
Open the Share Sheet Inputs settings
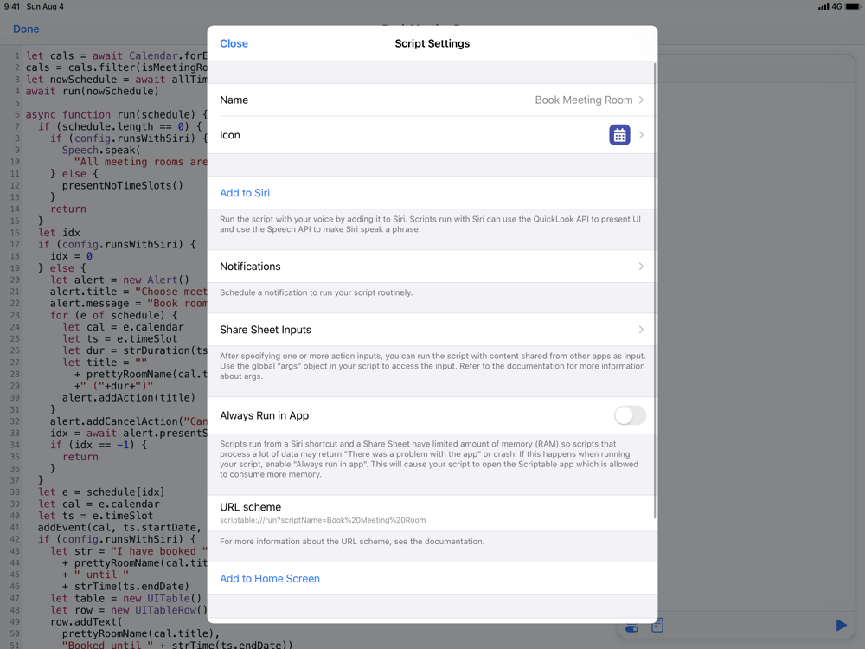click(432, 330)
